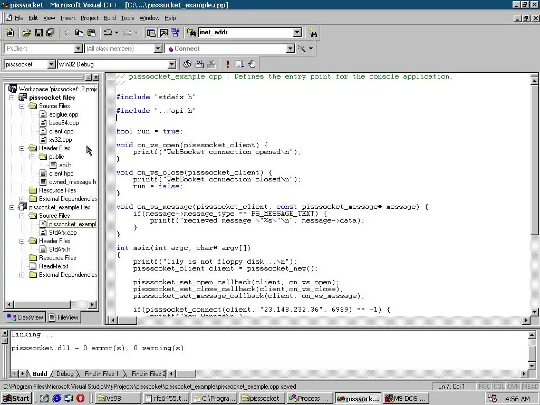Click the Undo arrow icon

point(108,33)
